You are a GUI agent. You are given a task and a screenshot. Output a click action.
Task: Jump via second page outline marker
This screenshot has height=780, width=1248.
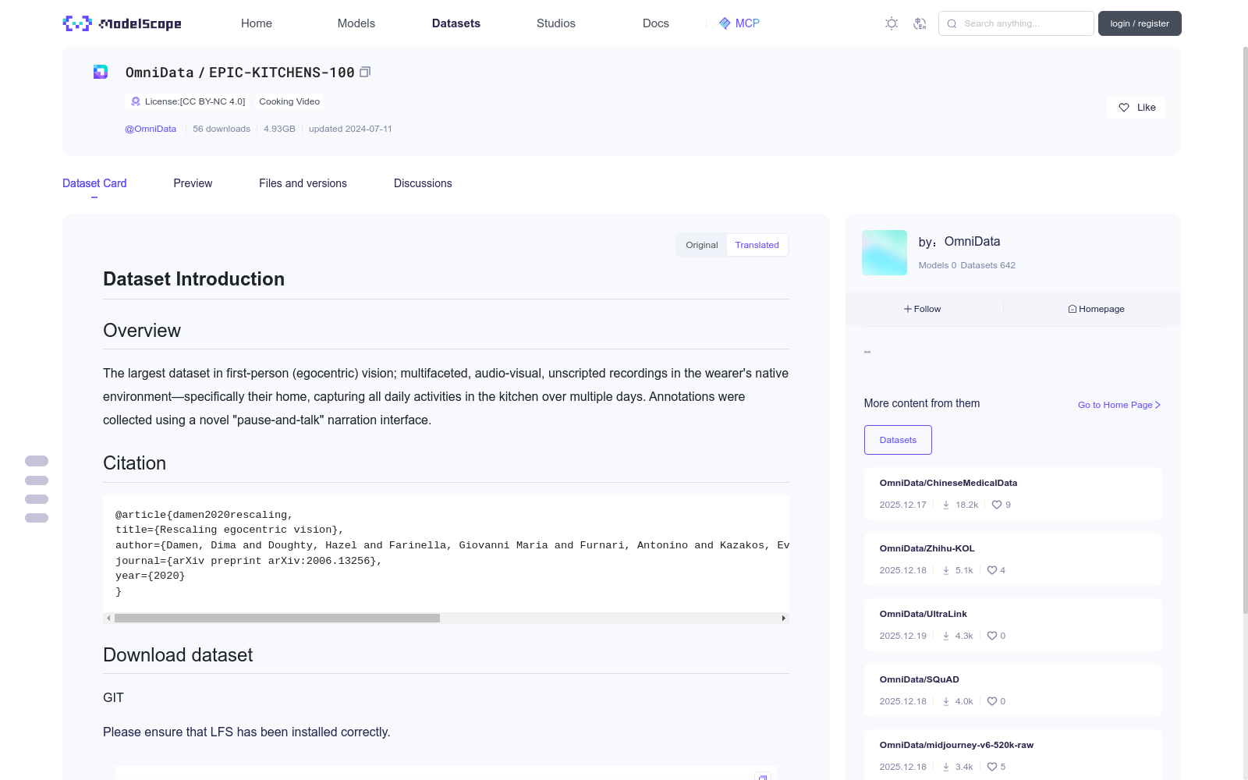tap(37, 480)
